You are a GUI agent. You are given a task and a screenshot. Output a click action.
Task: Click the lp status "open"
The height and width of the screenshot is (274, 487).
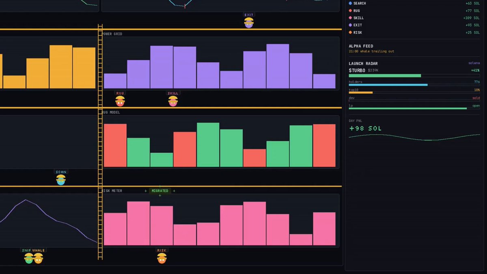pos(476,106)
